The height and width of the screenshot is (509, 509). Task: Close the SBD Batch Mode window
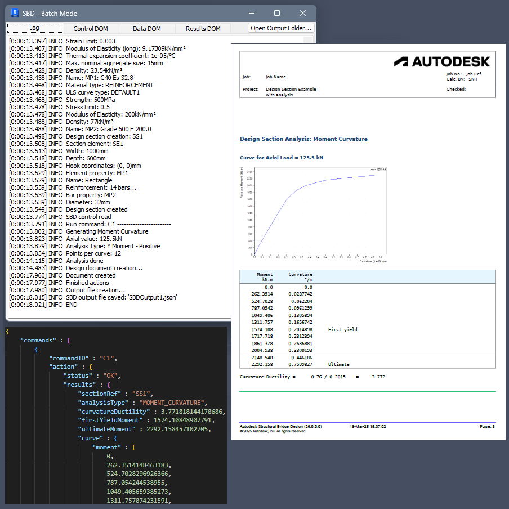pyautogui.click(x=303, y=13)
